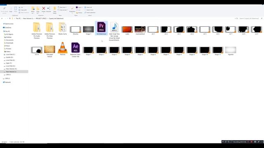The width and height of the screenshot is (264, 148).
Task: Click the Rename ribbon icon
Action: point(49,8)
